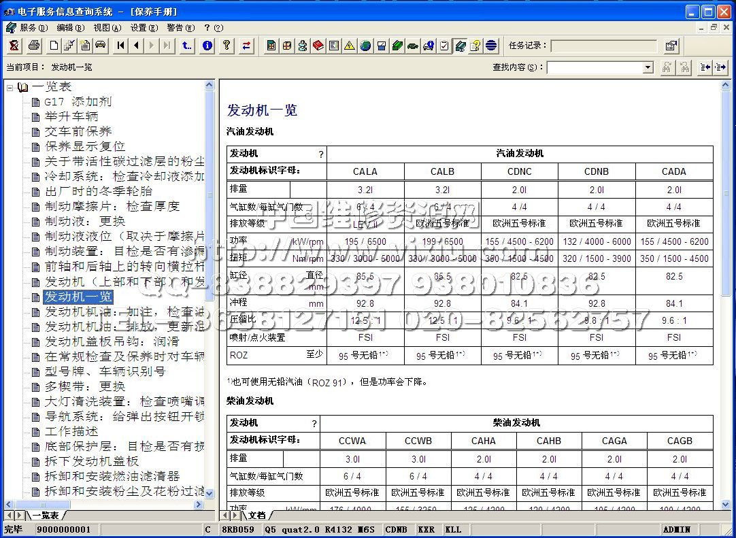Screen dimensions: 736x538
Task: Click the document pane vertical scrollbar down arrow
Action: pos(726,504)
